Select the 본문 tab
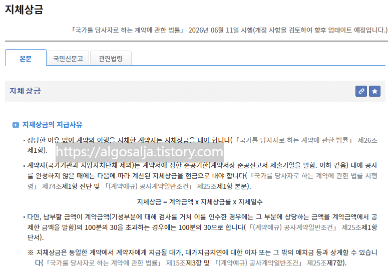This screenshot has width=388, height=275. [26, 59]
